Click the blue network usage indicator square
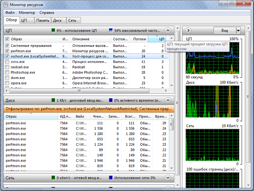 (111, 178)
